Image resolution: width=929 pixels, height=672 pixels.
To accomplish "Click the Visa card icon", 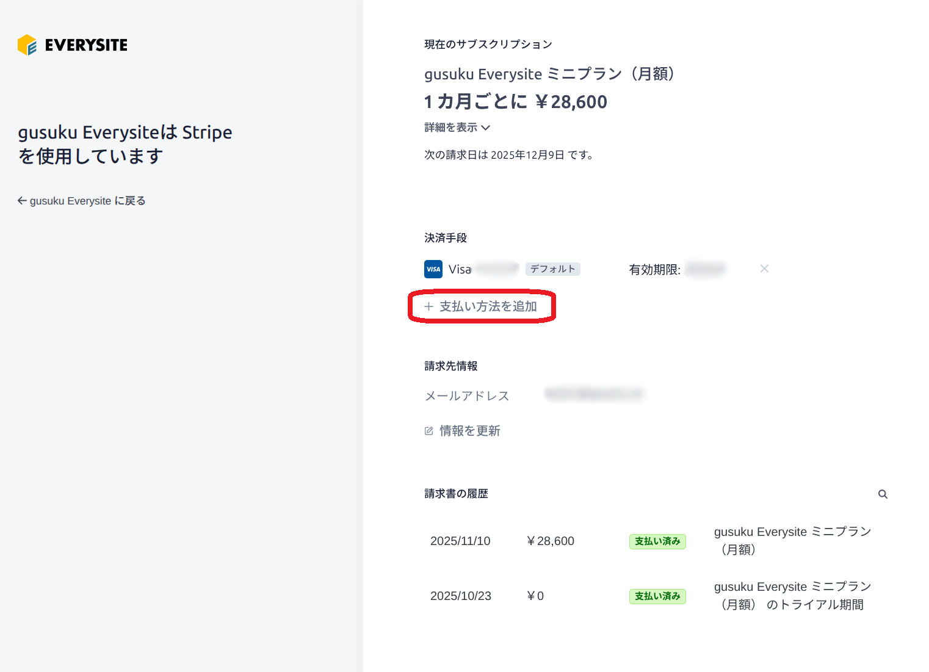I will [x=433, y=269].
